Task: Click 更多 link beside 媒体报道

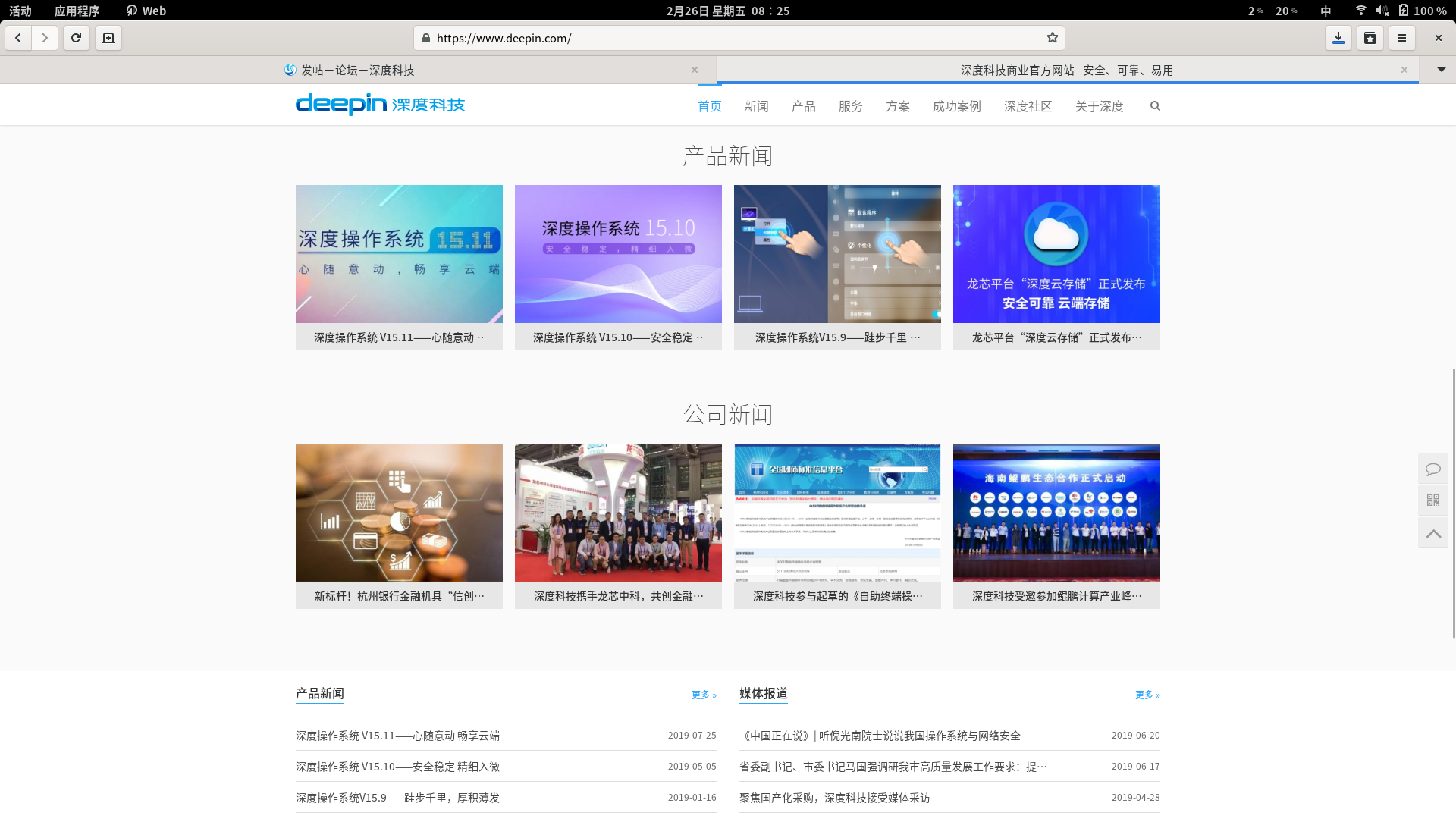Action: pyautogui.click(x=1147, y=695)
